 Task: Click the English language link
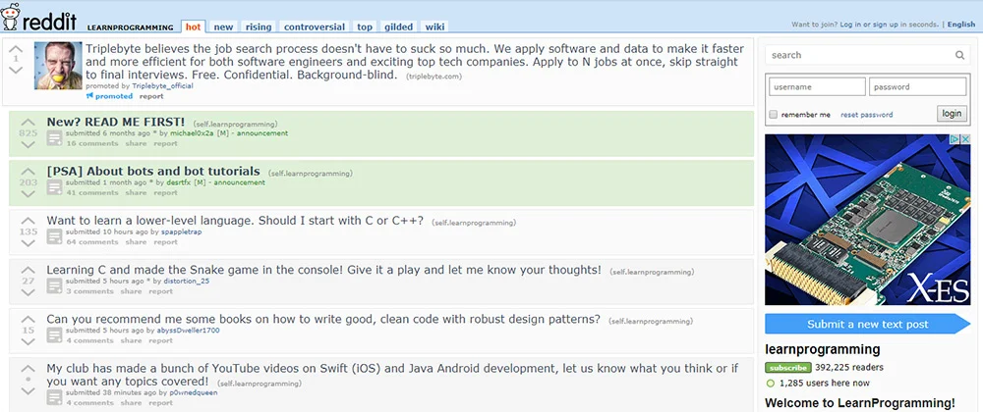[961, 25]
